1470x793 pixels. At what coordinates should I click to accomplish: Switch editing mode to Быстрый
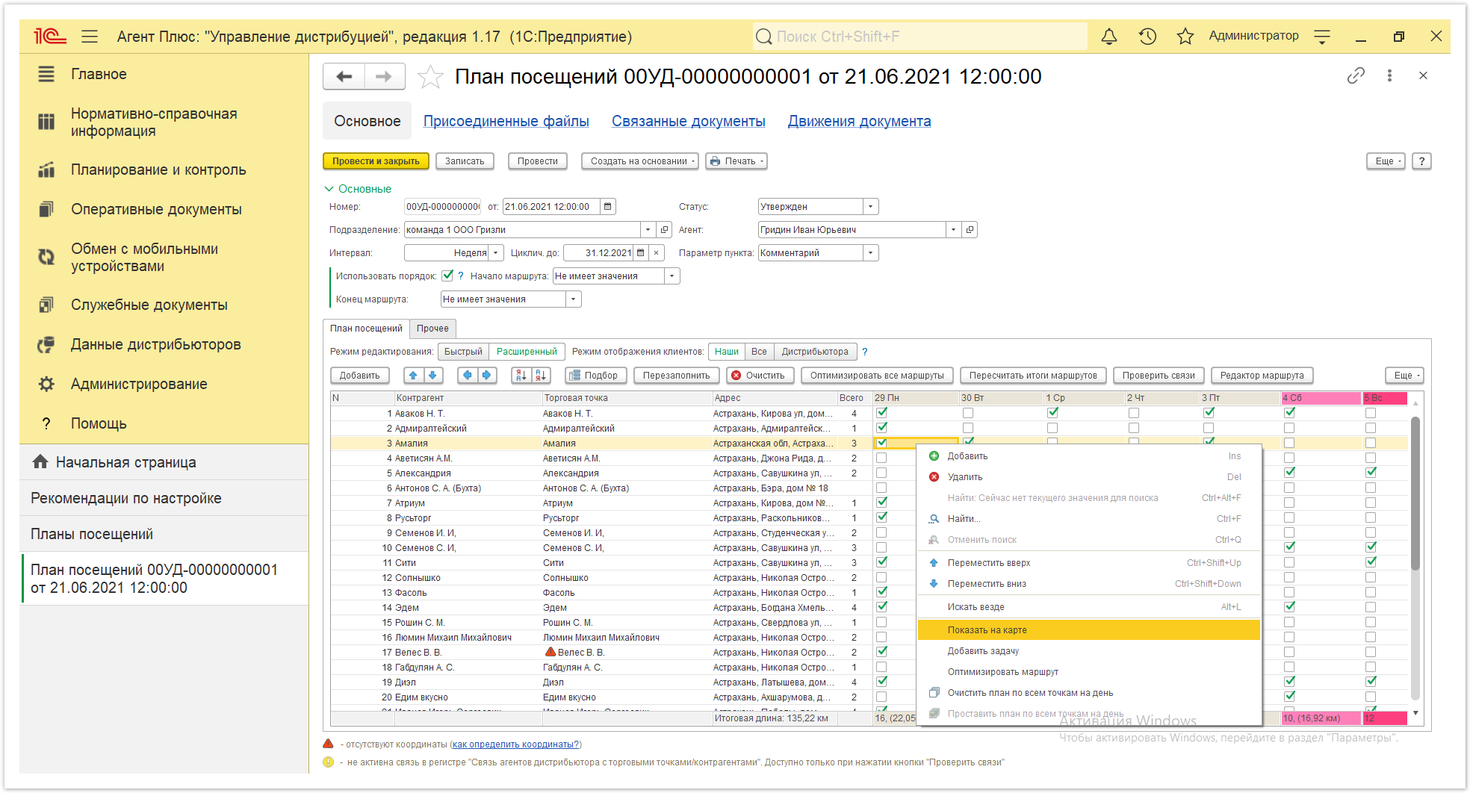pos(463,352)
